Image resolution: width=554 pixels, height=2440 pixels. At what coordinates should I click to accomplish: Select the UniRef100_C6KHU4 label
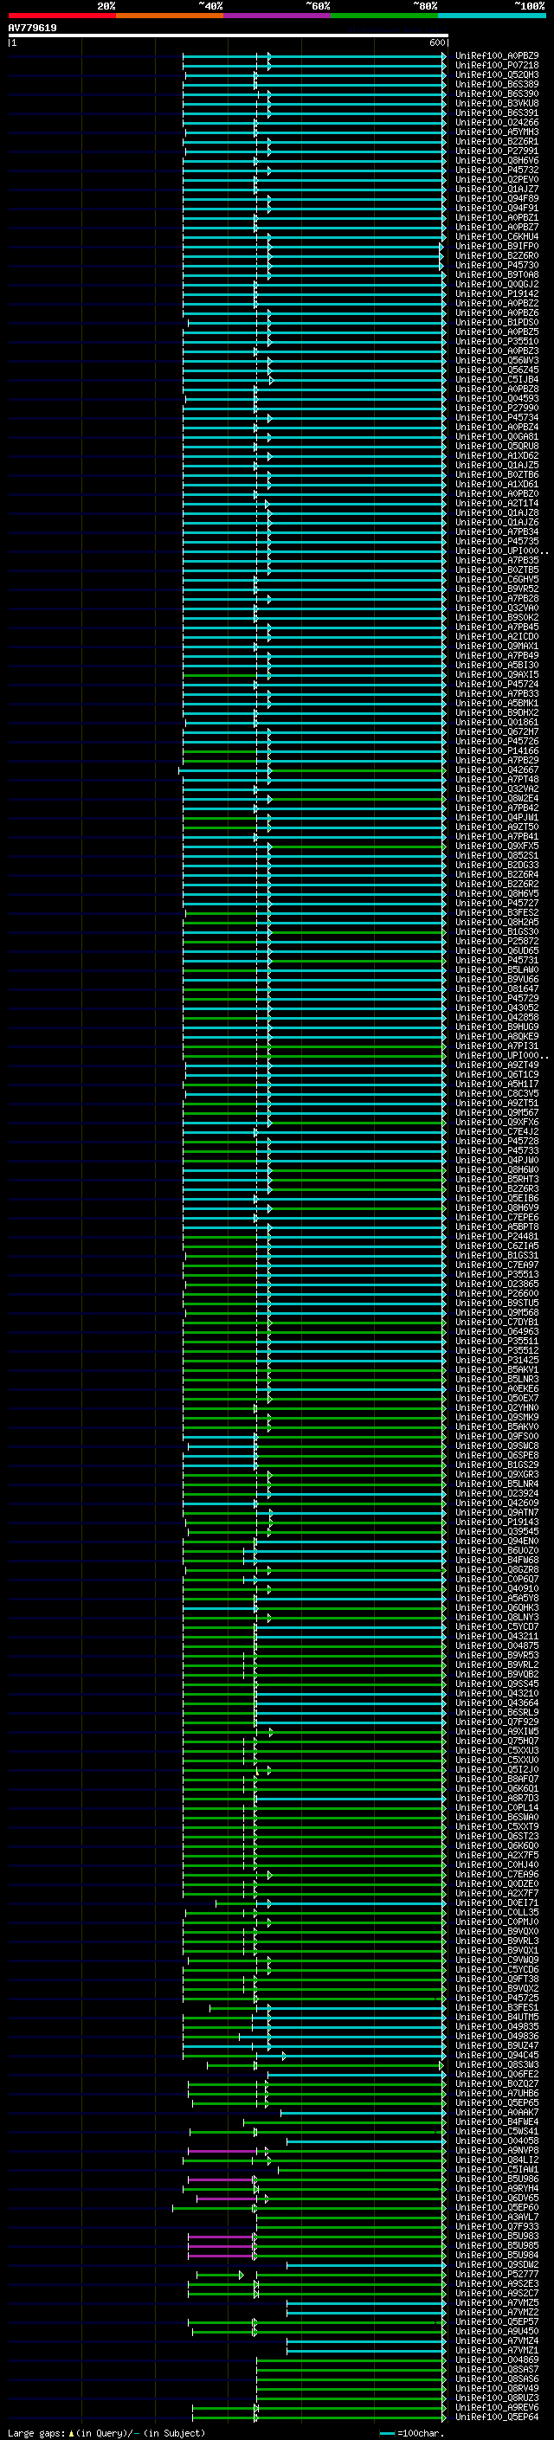497,237
